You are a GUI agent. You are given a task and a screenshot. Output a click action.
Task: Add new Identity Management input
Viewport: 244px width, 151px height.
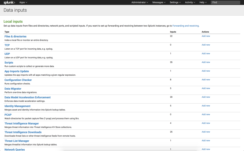(x=206, y=106)
